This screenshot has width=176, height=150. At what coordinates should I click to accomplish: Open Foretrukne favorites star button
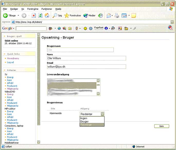coord(73,16)
